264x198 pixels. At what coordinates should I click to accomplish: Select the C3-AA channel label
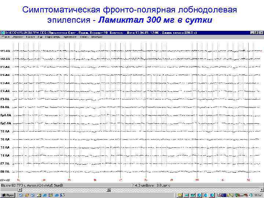pos(5,83)
